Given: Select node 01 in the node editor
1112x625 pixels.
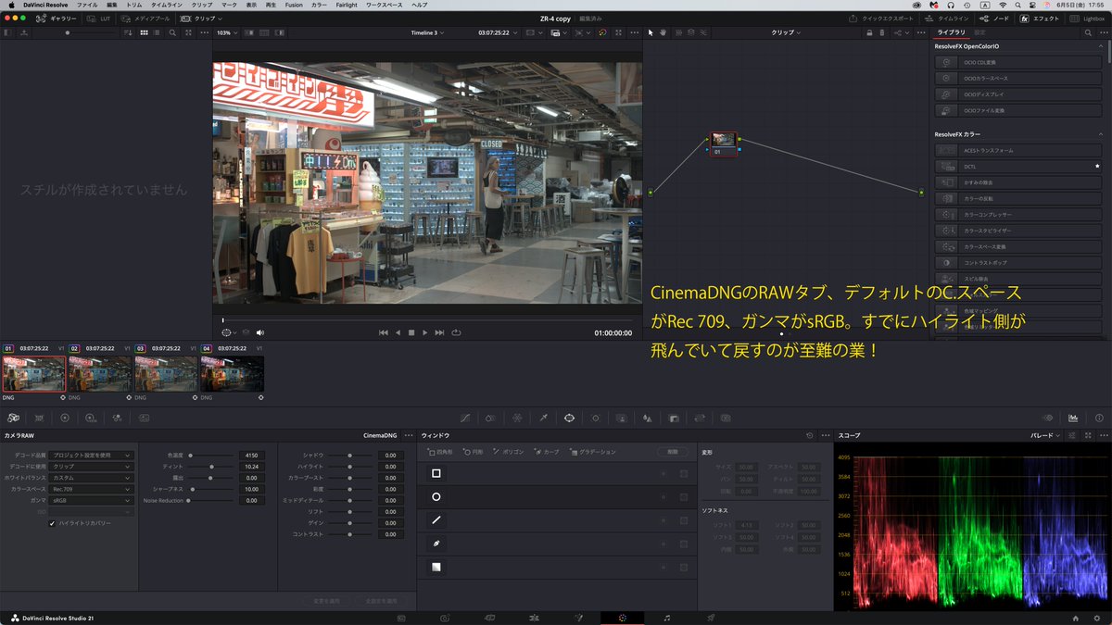Looking at the screenshot, I should [724, 143].
